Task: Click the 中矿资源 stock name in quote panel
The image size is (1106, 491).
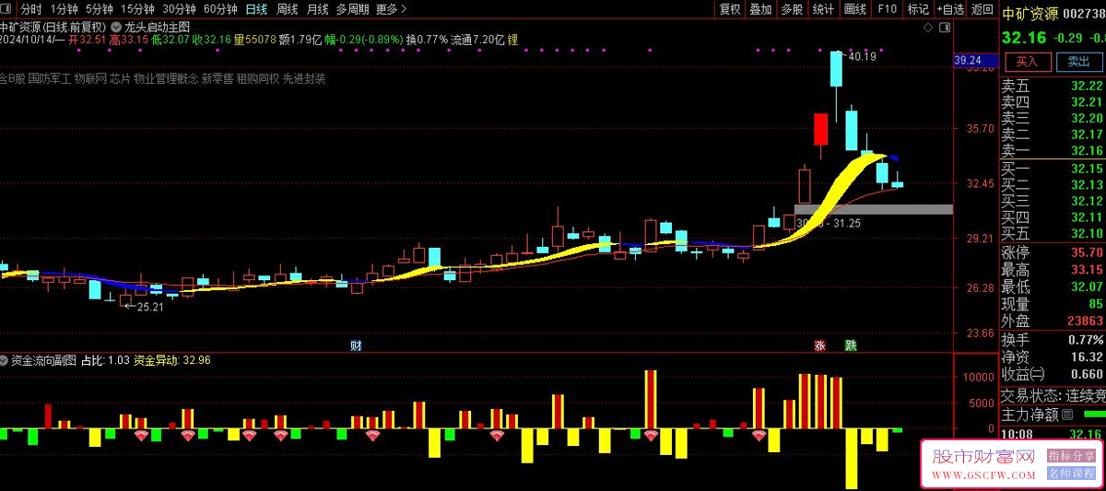Action: [1030, 13]
